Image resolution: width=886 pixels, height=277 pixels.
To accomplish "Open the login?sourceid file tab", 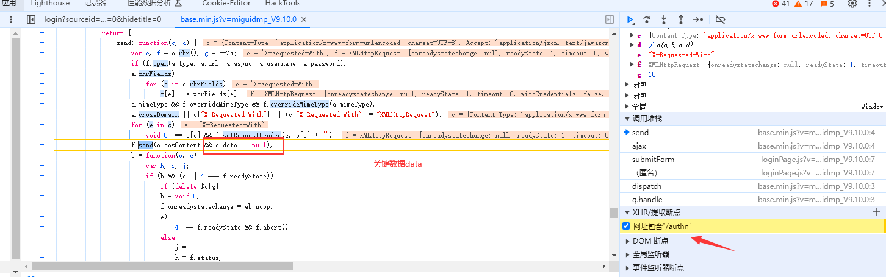I will pyautogui.click(x=103, y=19).
